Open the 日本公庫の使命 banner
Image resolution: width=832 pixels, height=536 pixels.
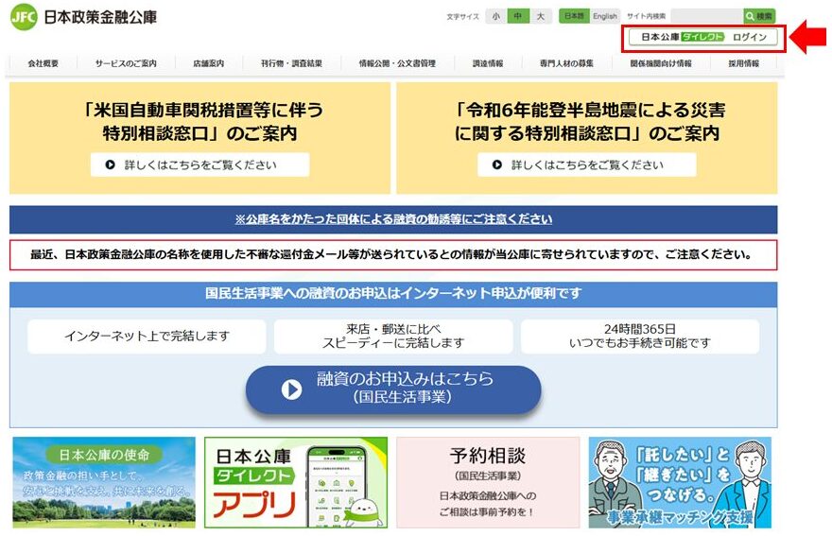pyautogui.click(x=104, y=482)
